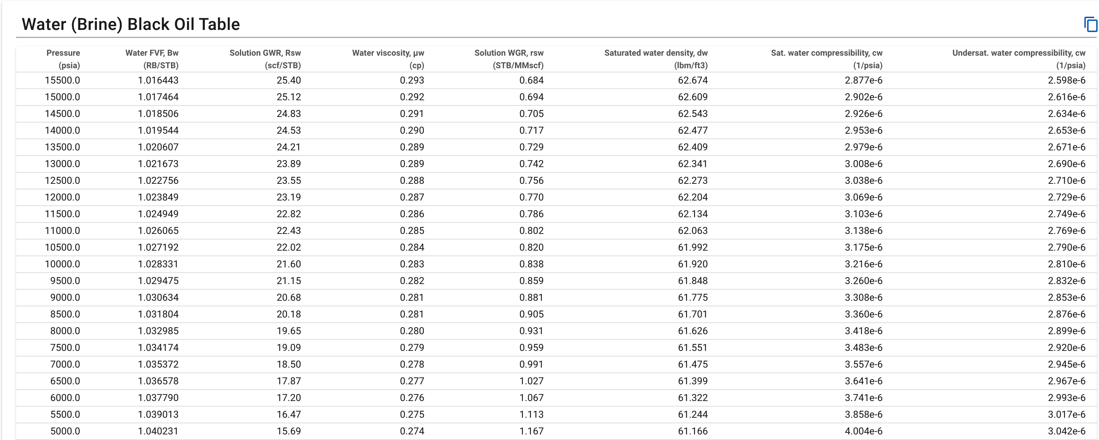Click the Water FVF, Bw column header

pos(152,59)
